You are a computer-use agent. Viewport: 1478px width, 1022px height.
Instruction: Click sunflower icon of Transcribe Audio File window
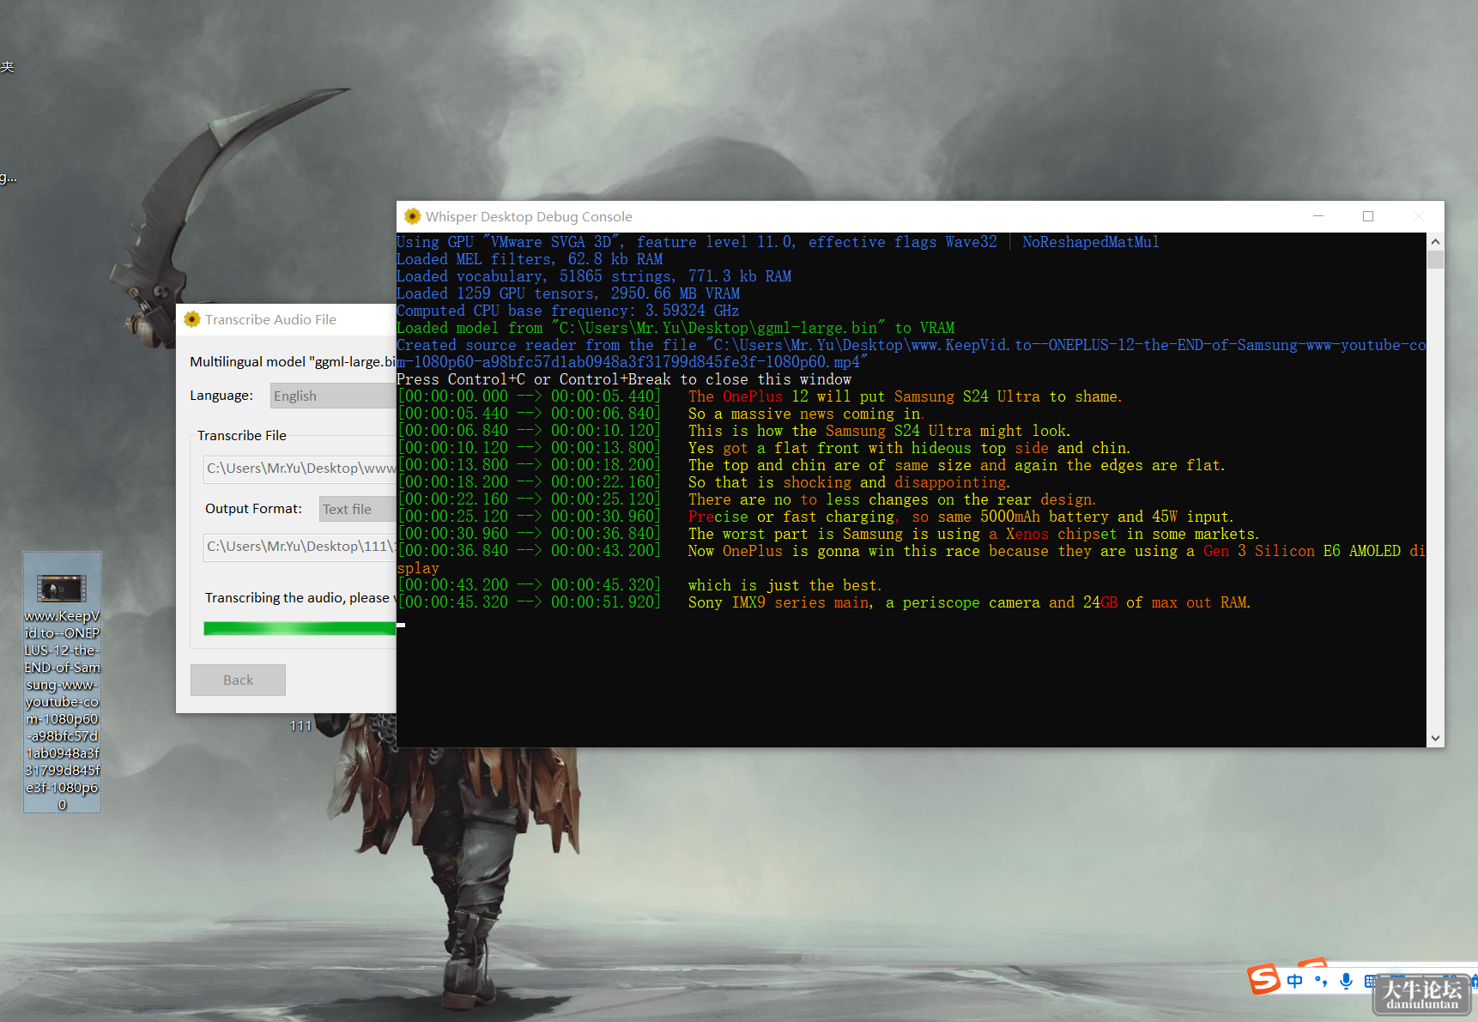[191, 319]
